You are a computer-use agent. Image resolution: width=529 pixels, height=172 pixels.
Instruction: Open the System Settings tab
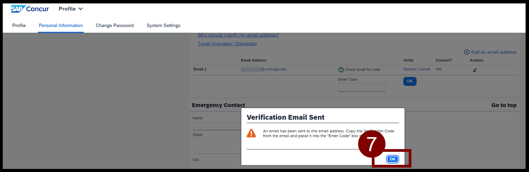pos(163,25)
